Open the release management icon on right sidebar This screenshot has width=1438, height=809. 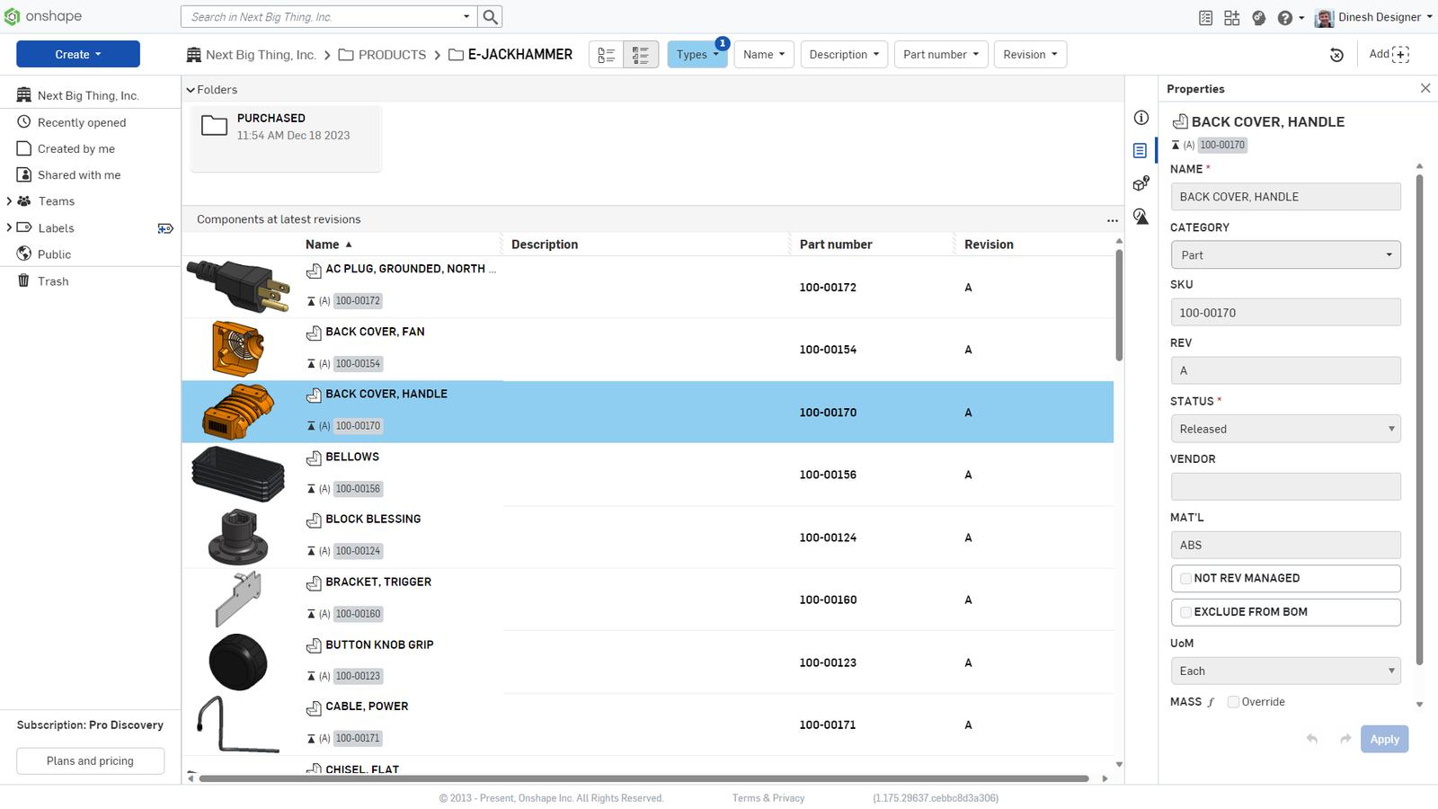tap(1141, 217)
